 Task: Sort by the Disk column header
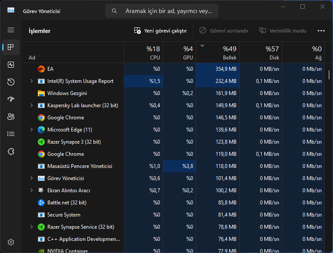point(261,53)
